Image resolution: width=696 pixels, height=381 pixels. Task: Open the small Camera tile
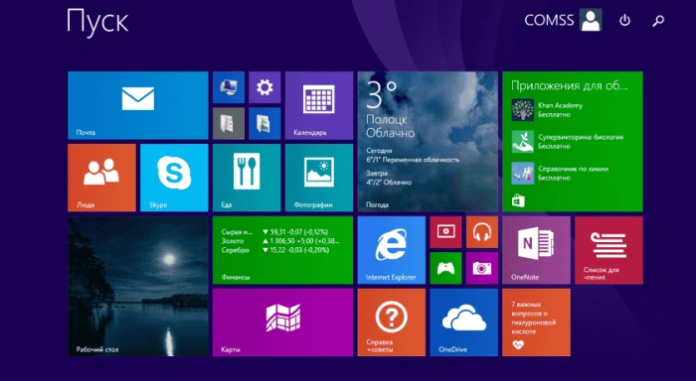(481, 268)
